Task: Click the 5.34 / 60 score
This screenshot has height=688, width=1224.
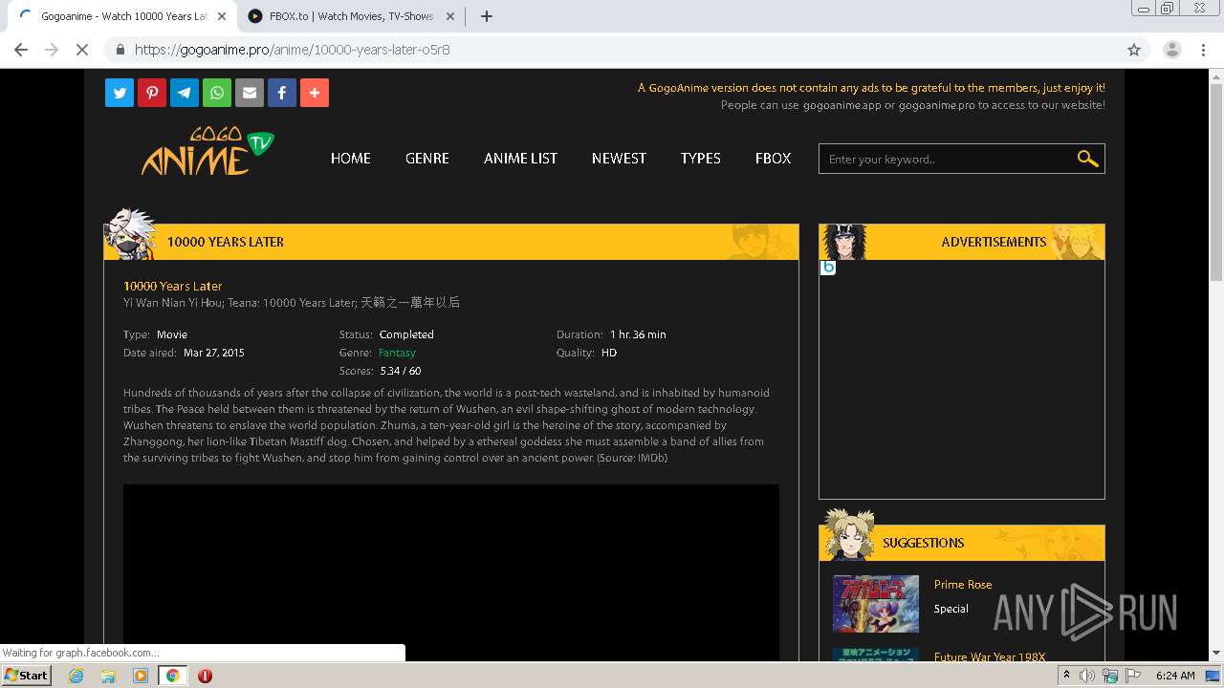Action: 401,371
